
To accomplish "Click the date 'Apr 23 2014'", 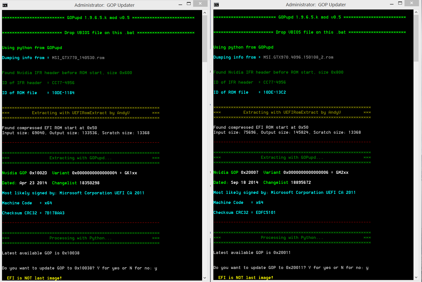I will tap(33, 183).
